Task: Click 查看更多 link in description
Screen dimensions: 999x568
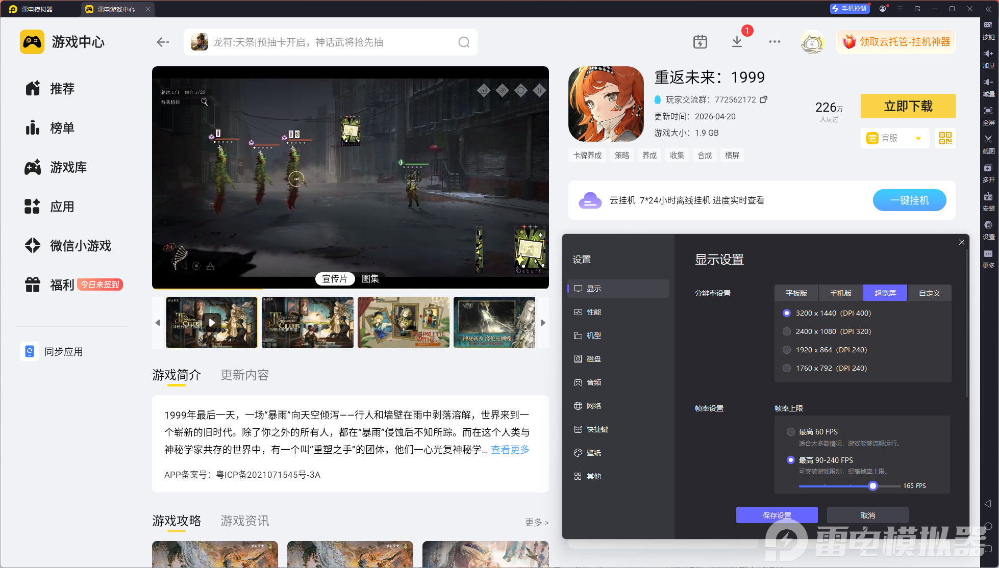Action: pos(510,449)
